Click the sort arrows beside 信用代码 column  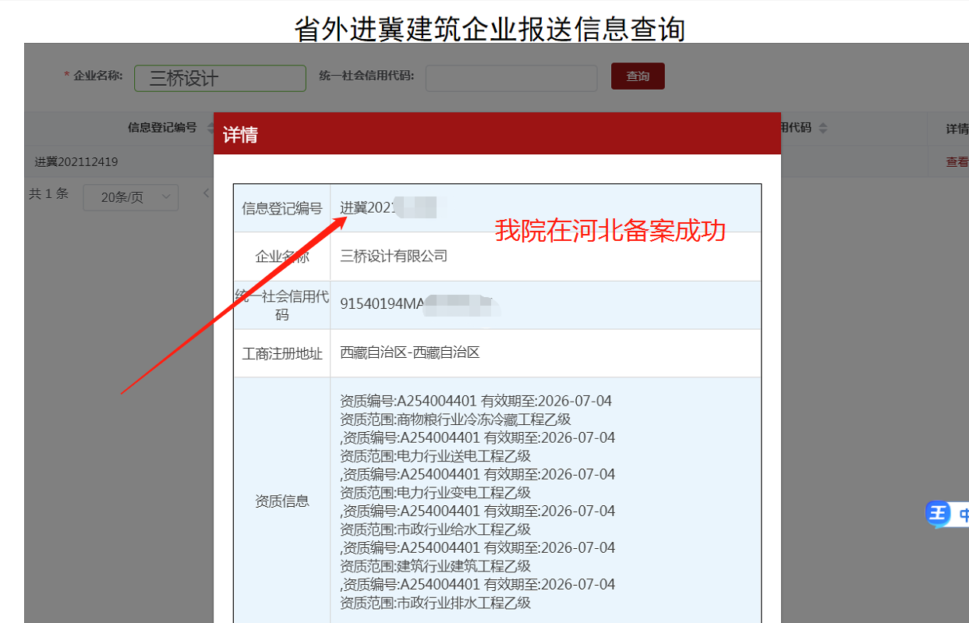[x=822, y=128]
